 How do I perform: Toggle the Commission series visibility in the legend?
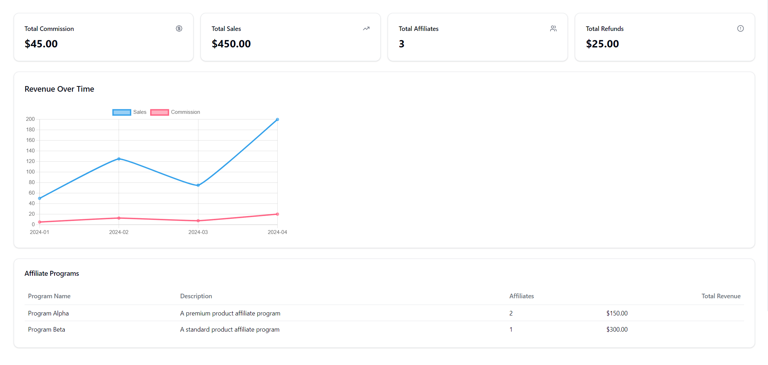pyautogui.click(x=175, y=112)
